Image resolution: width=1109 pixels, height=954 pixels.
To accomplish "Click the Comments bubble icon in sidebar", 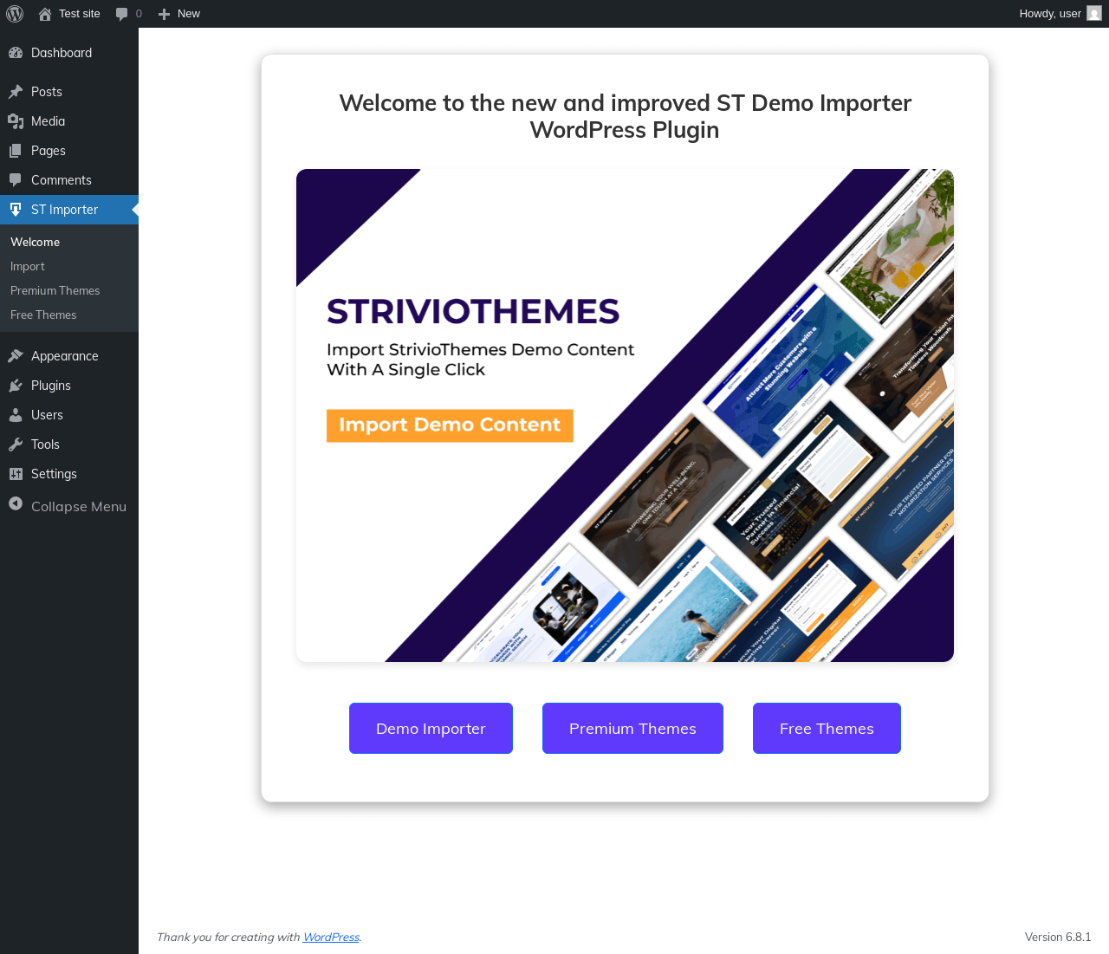I will pyautogui.click(x=16, y=180).
